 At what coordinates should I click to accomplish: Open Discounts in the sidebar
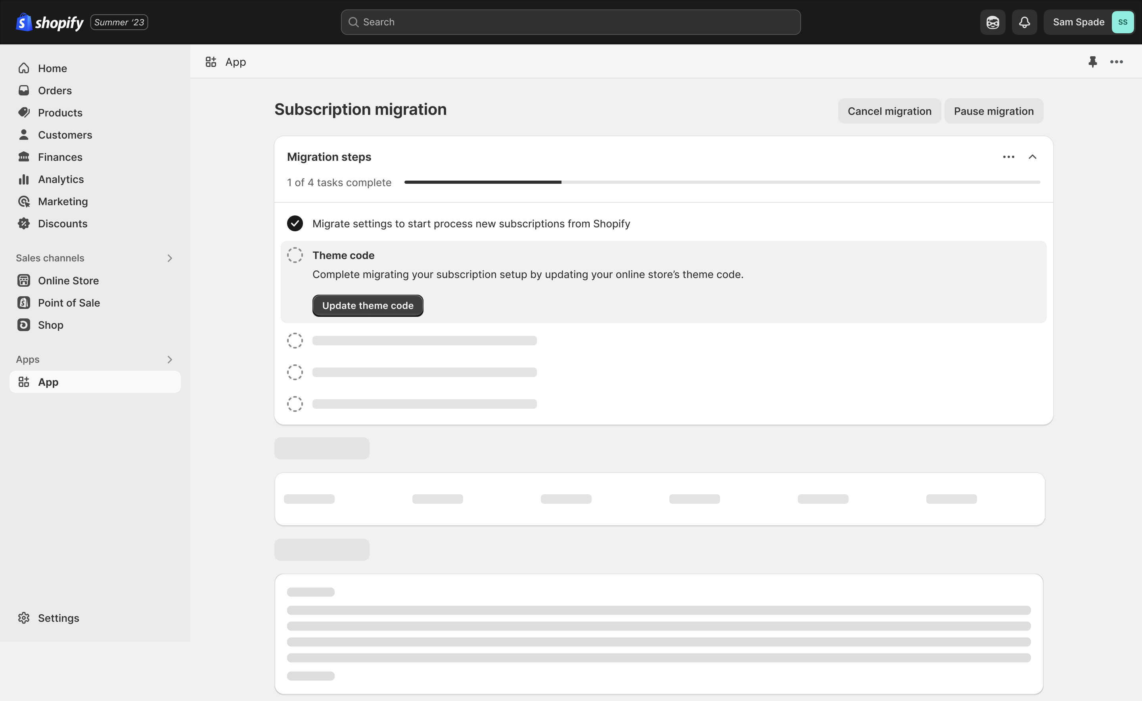(x=95, y=224)
